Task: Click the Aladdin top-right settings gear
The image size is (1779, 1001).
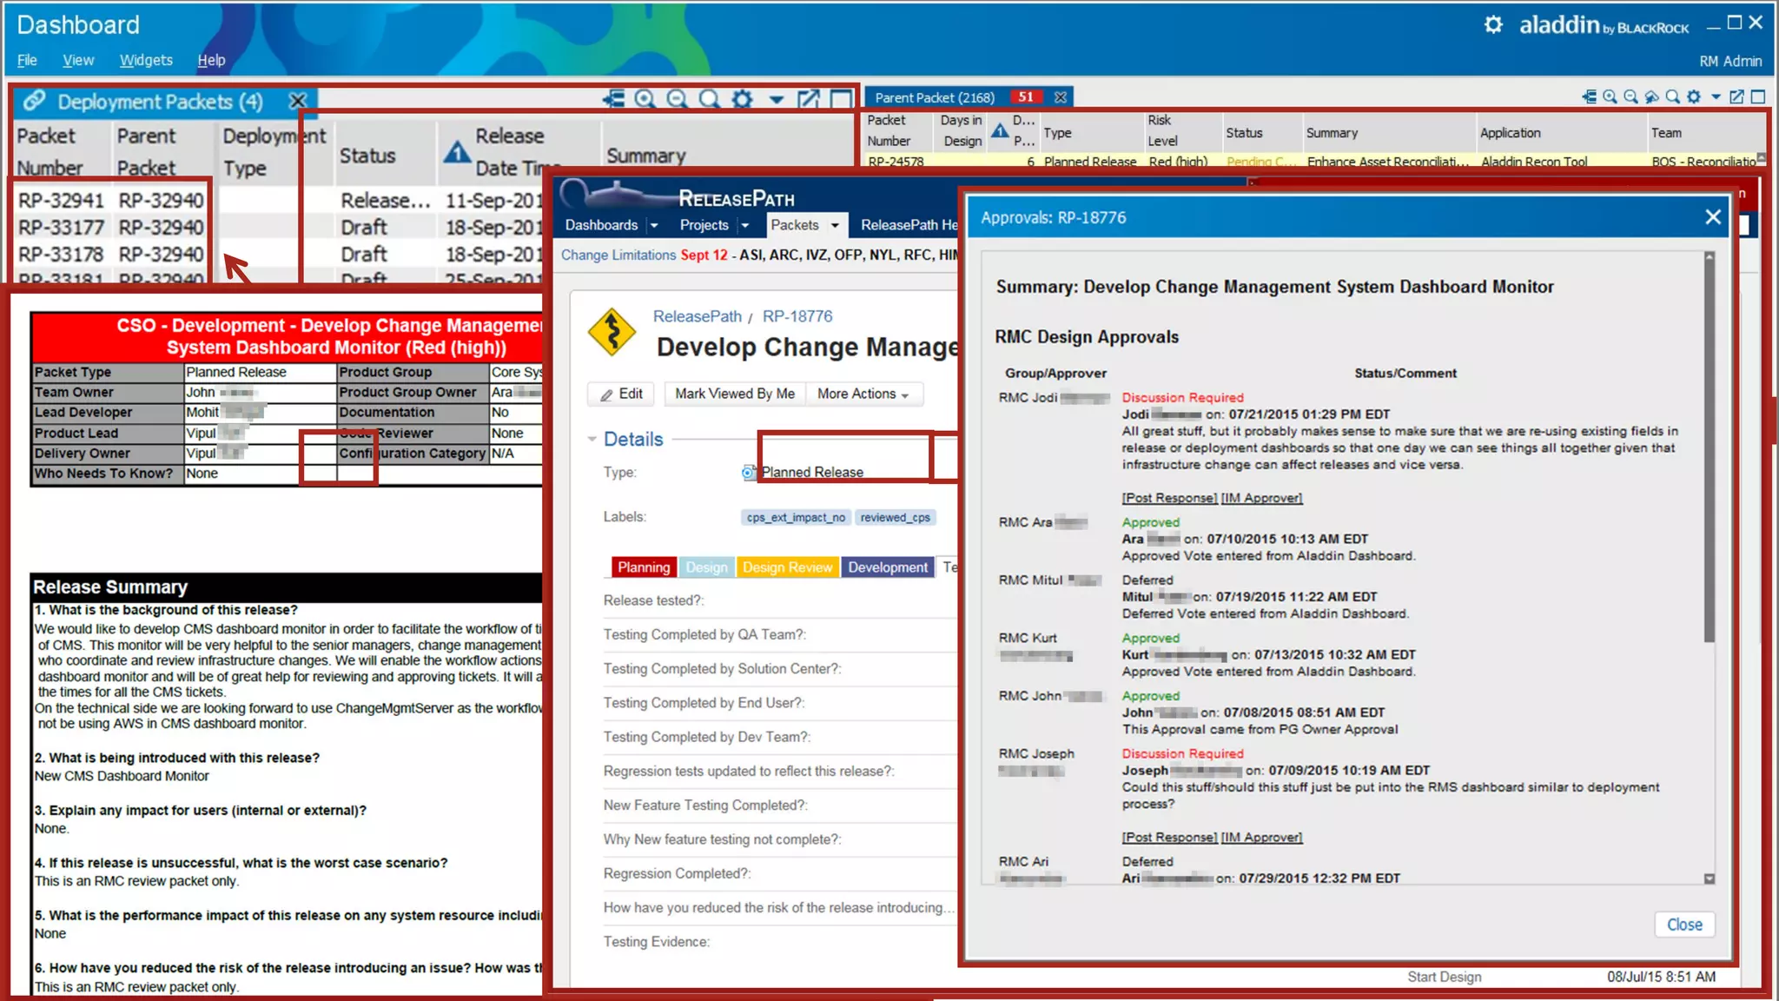Action: coord(1492,24)
